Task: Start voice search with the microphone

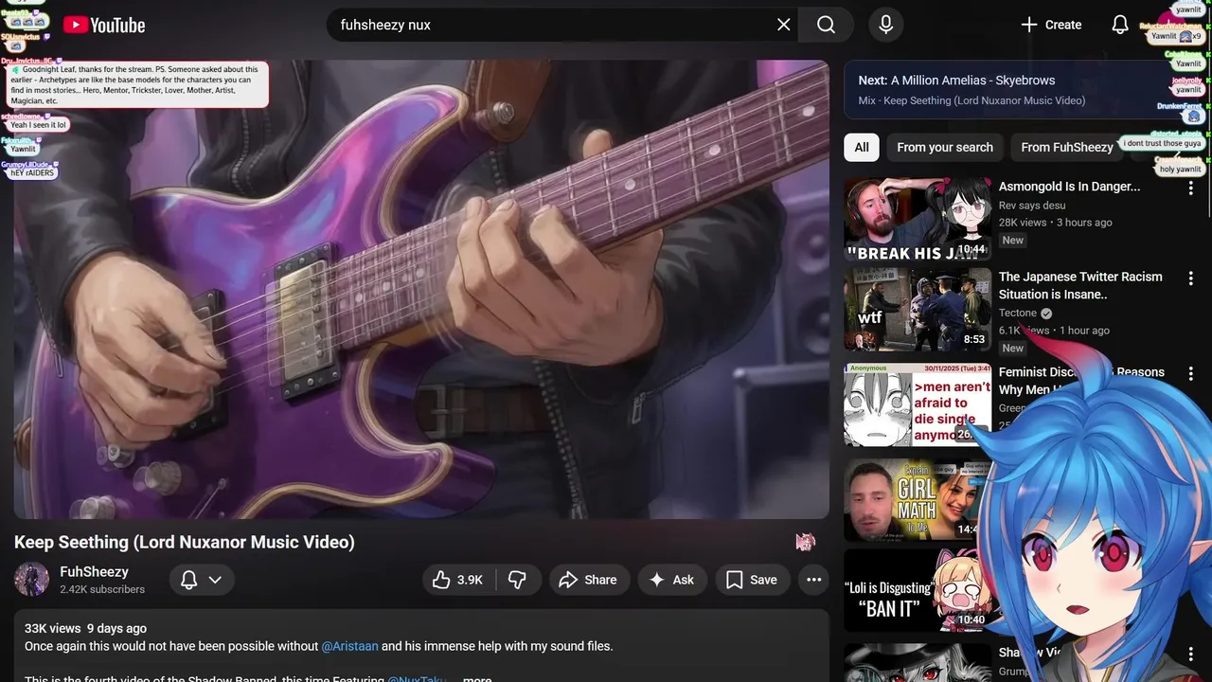Action: [x=885, y=25]
